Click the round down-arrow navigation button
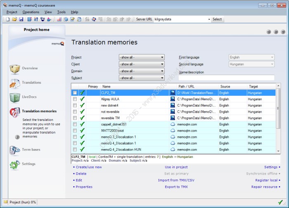Screen dimensions: 289x208 pos(283,32)
